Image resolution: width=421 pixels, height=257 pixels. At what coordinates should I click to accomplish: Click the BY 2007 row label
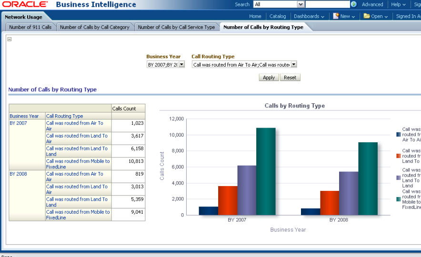(18, 123)
